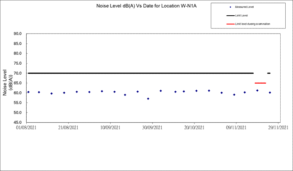The height and width of the screenshot is (171, 293).
Task: Click the red examination limit line at 65 dB
Action: pyautogui.click(x=260, y=83)
